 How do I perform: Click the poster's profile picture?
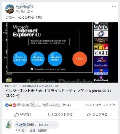10,9
